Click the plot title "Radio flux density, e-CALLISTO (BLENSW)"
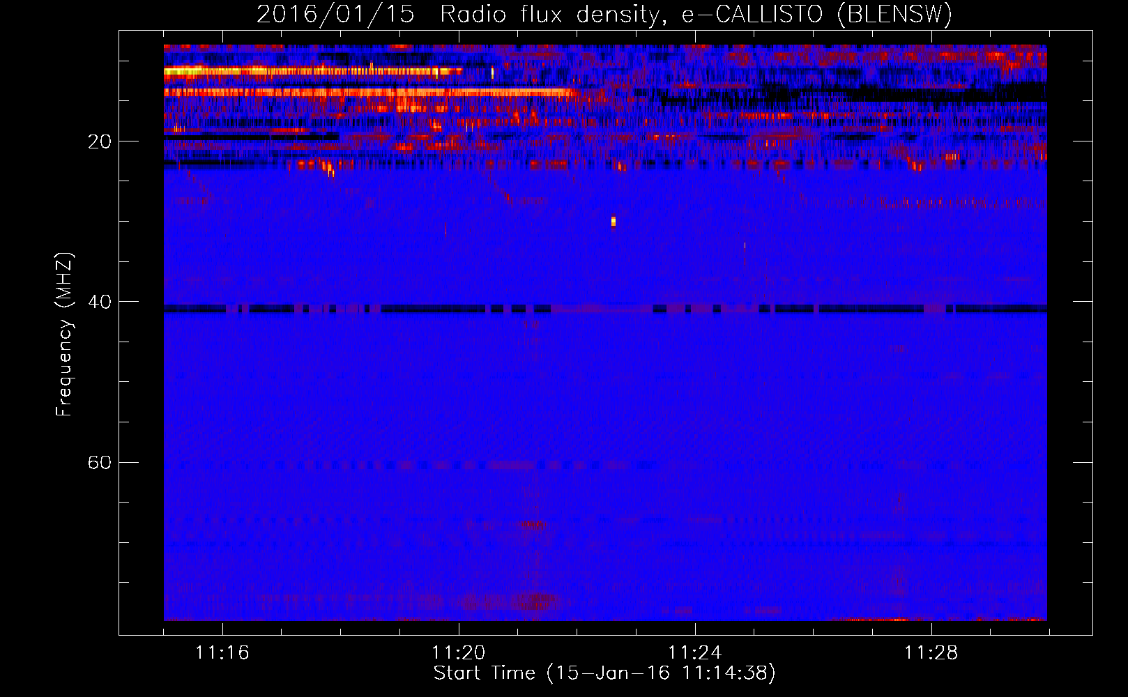1128x697 pixels. 696,14
